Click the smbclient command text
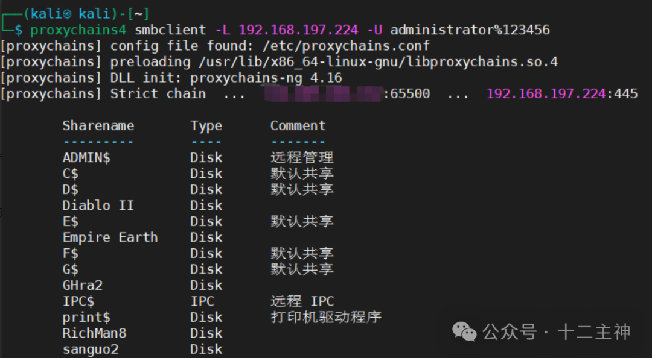Image resolution: width=652 pixels, height=358 pixels. (170, 30)
